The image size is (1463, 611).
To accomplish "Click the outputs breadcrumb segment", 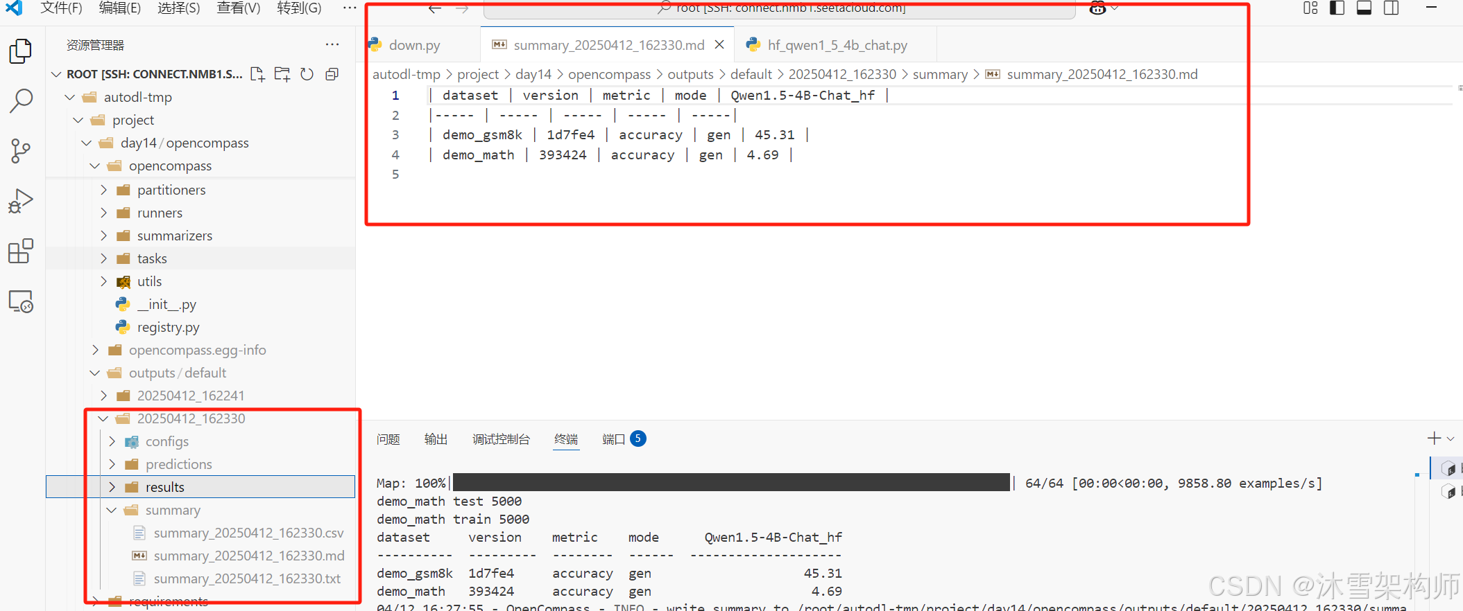I will [690, 74].
